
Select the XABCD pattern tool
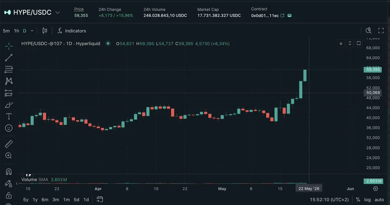coord(9,81)
